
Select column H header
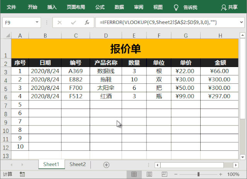pyautogui.click(x=220, y=36)
